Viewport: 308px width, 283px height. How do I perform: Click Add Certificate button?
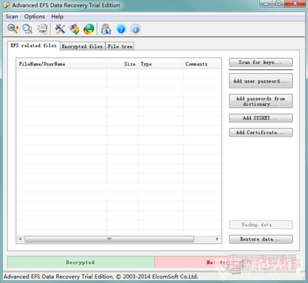coord(261,132)
